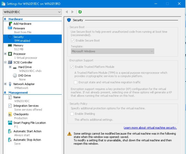The width and height of the screenshot is (186, 154).
Task: Click the WIN2019DC.vhdx text
Action: click(x=30, y=71)
